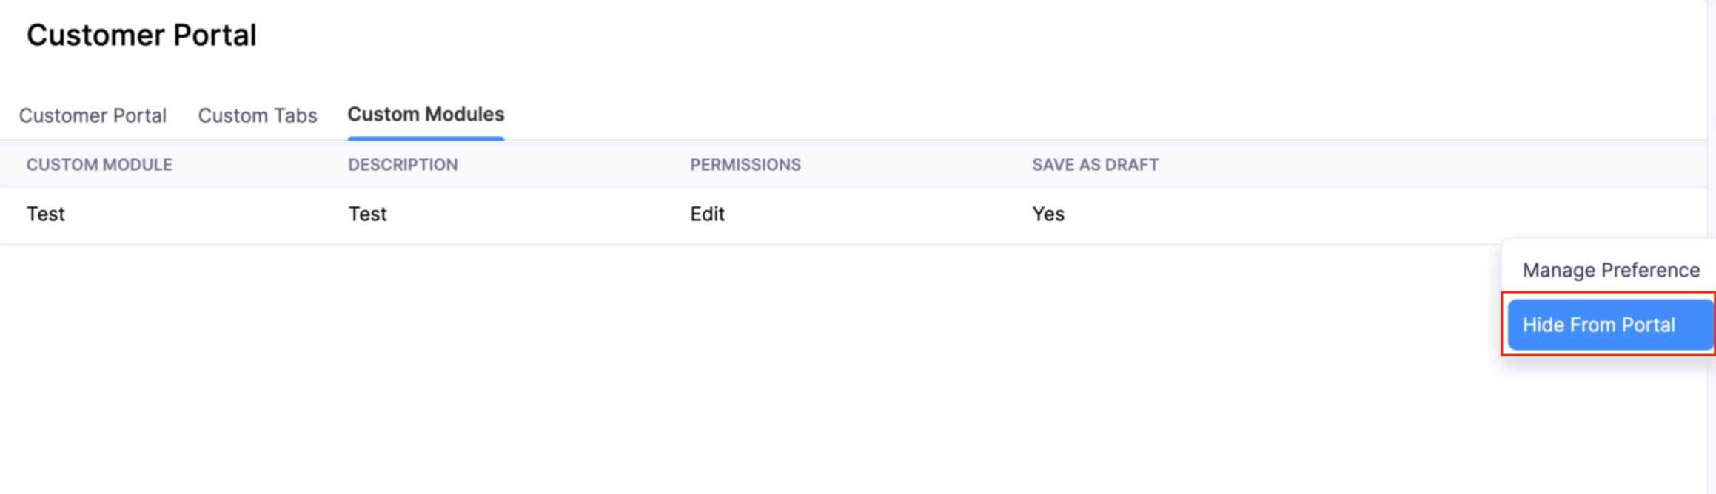Open the Customer Portal tab
This screenshot has height=494, width=1716.
pos(93,115)
